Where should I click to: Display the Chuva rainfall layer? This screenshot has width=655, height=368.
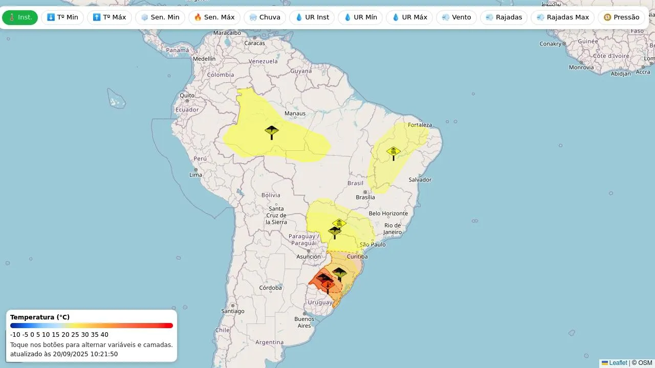pyautogui.click(x=265, y=17)
